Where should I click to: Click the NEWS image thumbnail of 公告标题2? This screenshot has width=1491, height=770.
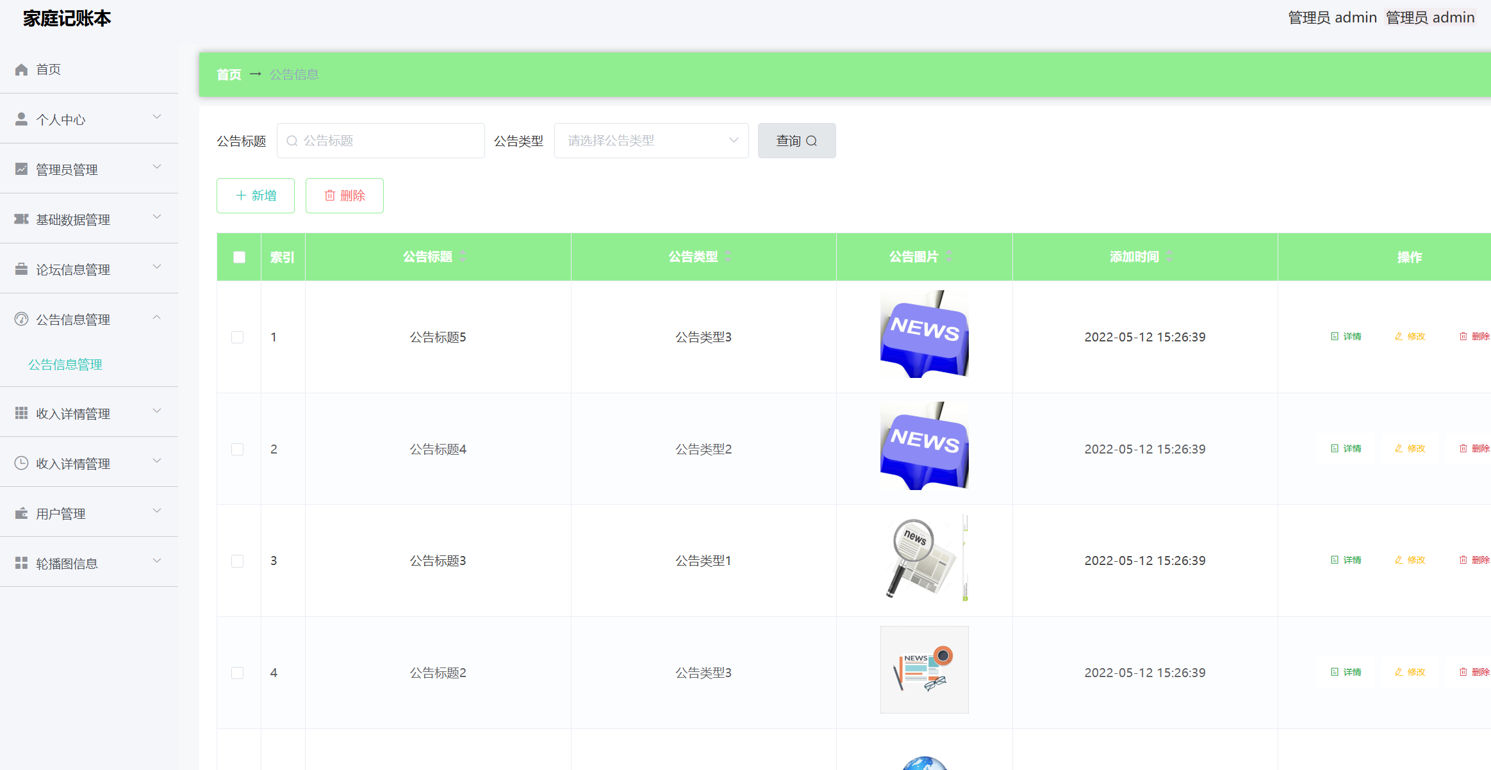(x=925, y=669)
